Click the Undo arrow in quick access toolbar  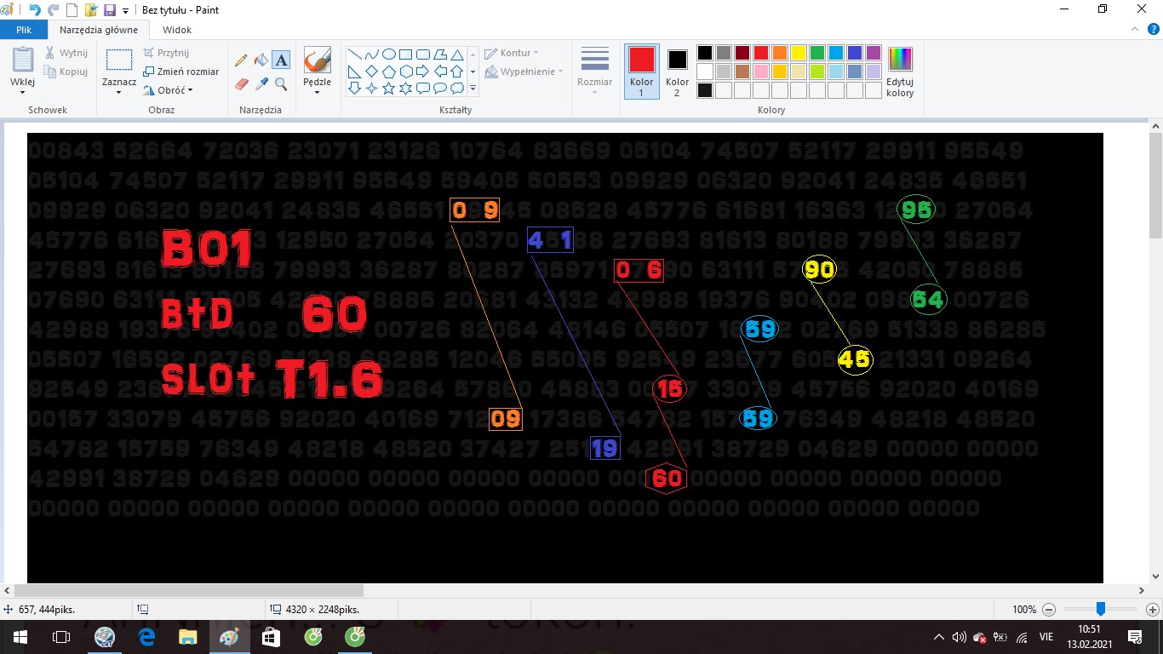[34, 9]
